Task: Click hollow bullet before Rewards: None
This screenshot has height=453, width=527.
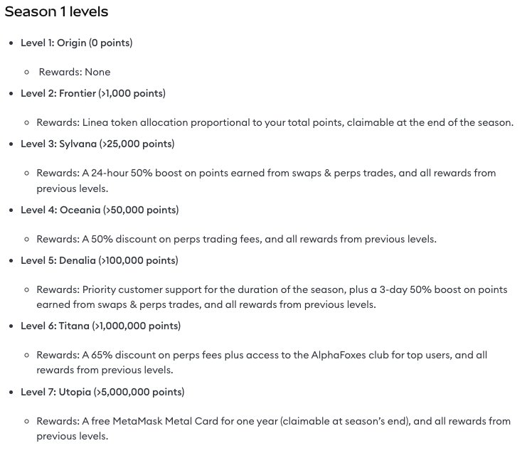Action: click(26, 73)
